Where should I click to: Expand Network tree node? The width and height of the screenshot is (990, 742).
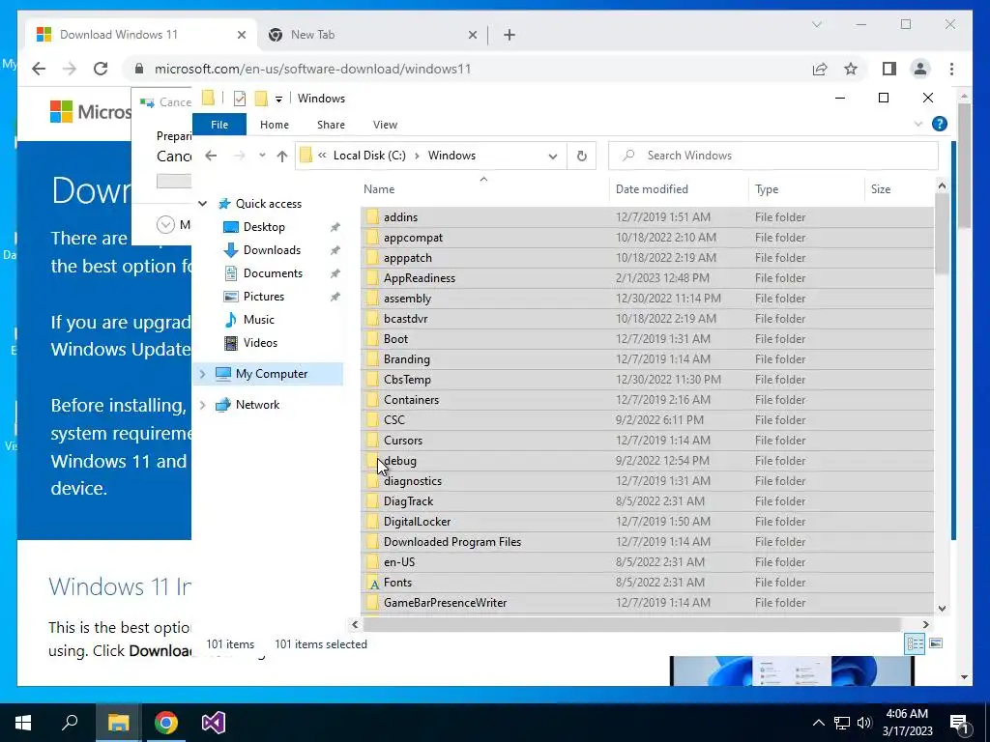(x=203, y=405)
